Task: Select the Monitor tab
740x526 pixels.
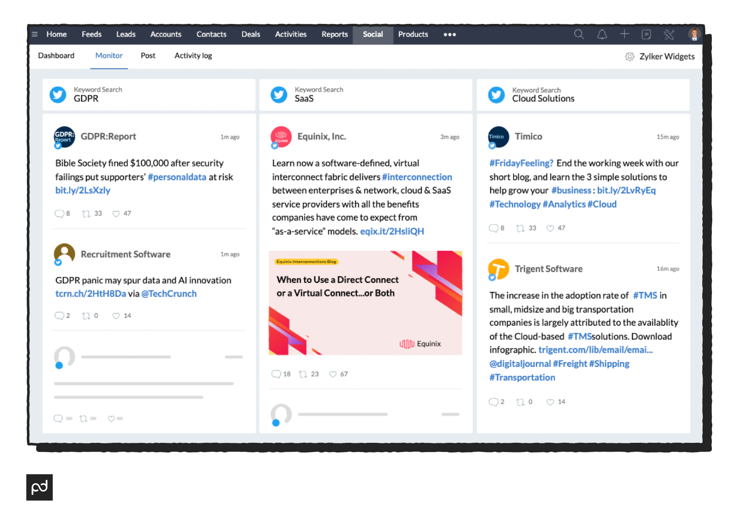Action: click(109, 55)
